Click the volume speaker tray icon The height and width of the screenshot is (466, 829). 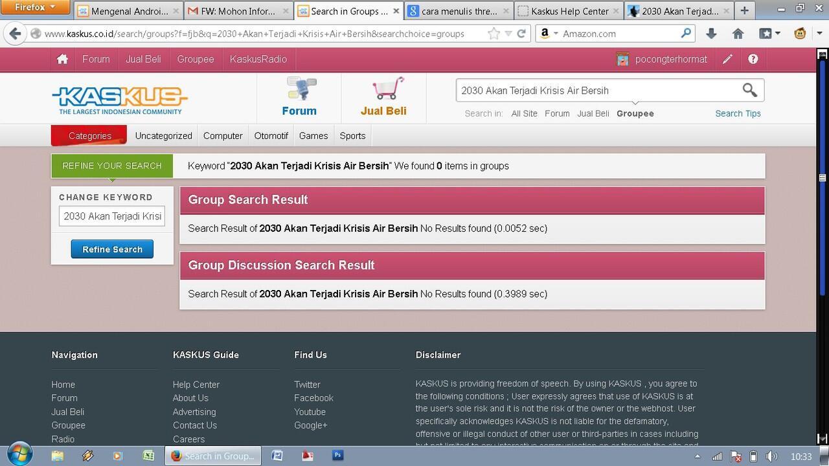click(771, 456)
